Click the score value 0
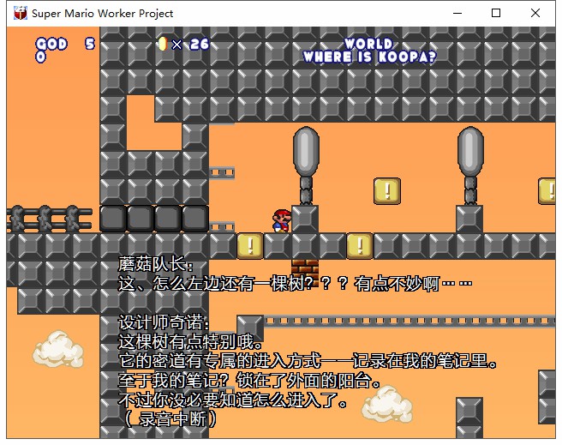Screen dimensions: 562x445 click(x=40, y=57)
